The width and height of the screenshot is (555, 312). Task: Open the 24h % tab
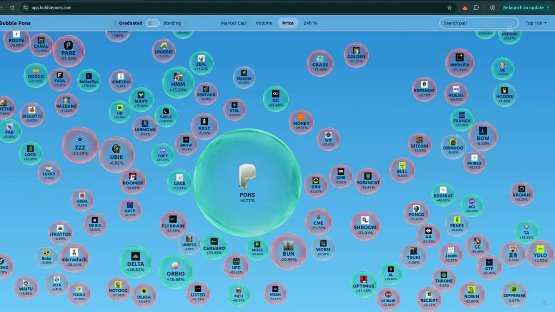tap(310, 23)
